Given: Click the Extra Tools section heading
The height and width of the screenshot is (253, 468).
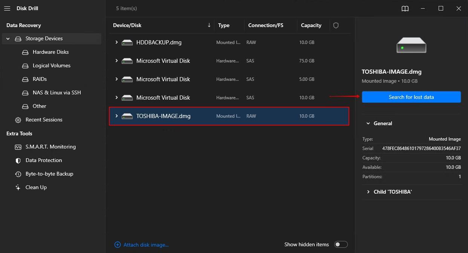Looking at the screenshot, I should [19, 133].
